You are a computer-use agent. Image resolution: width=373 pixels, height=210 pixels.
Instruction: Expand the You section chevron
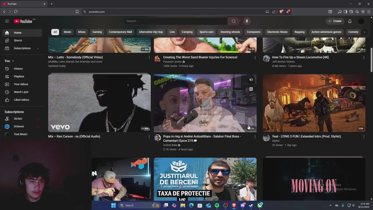[x=13, y=61]
